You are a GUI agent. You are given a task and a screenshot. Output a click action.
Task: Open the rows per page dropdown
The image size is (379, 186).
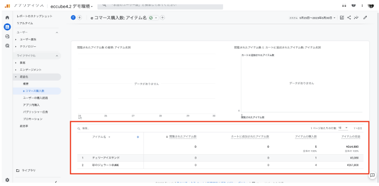click(x=343, y=128)
